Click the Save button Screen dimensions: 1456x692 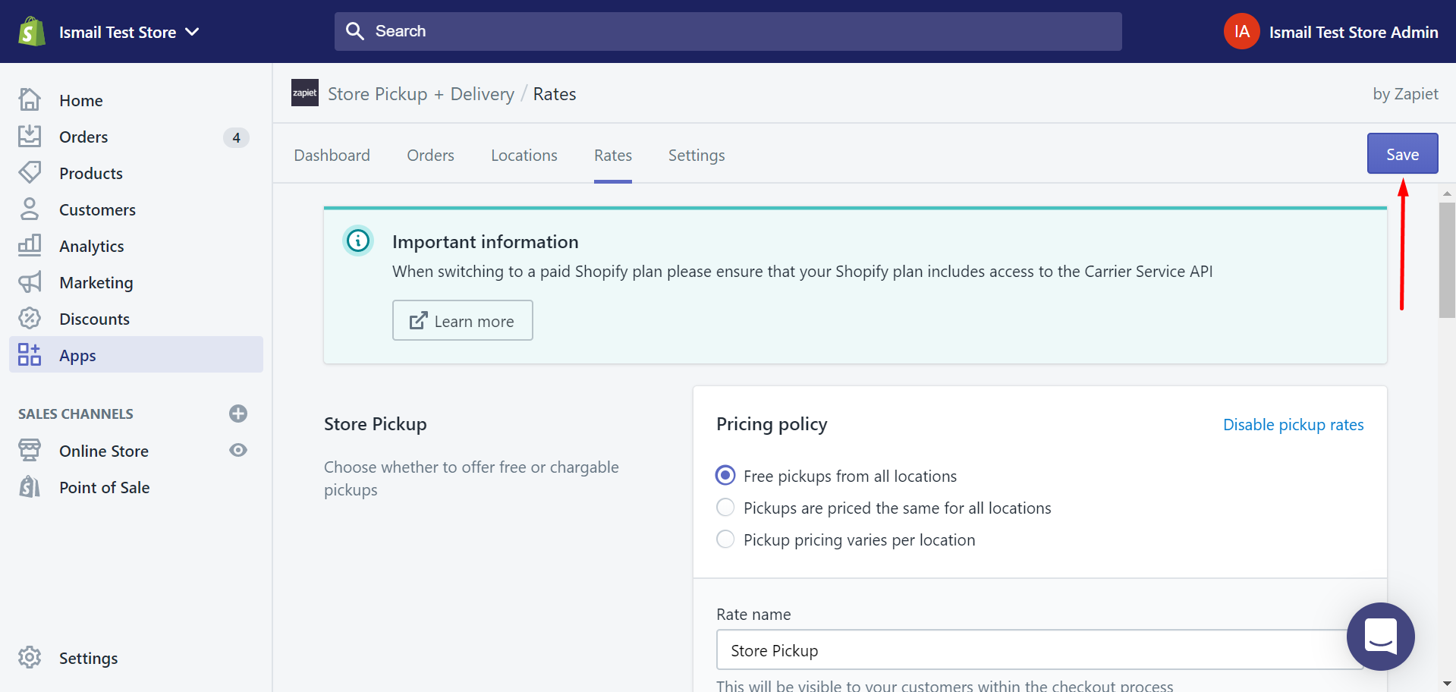coord(1402,154)
